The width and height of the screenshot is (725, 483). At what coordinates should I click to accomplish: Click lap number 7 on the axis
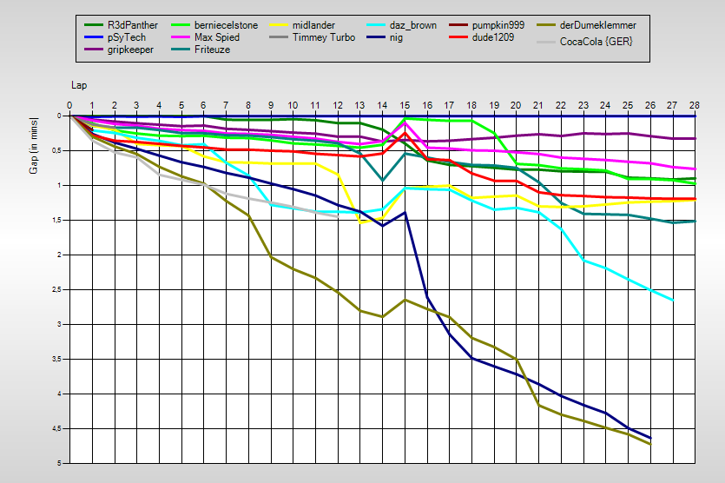(226, 105)
